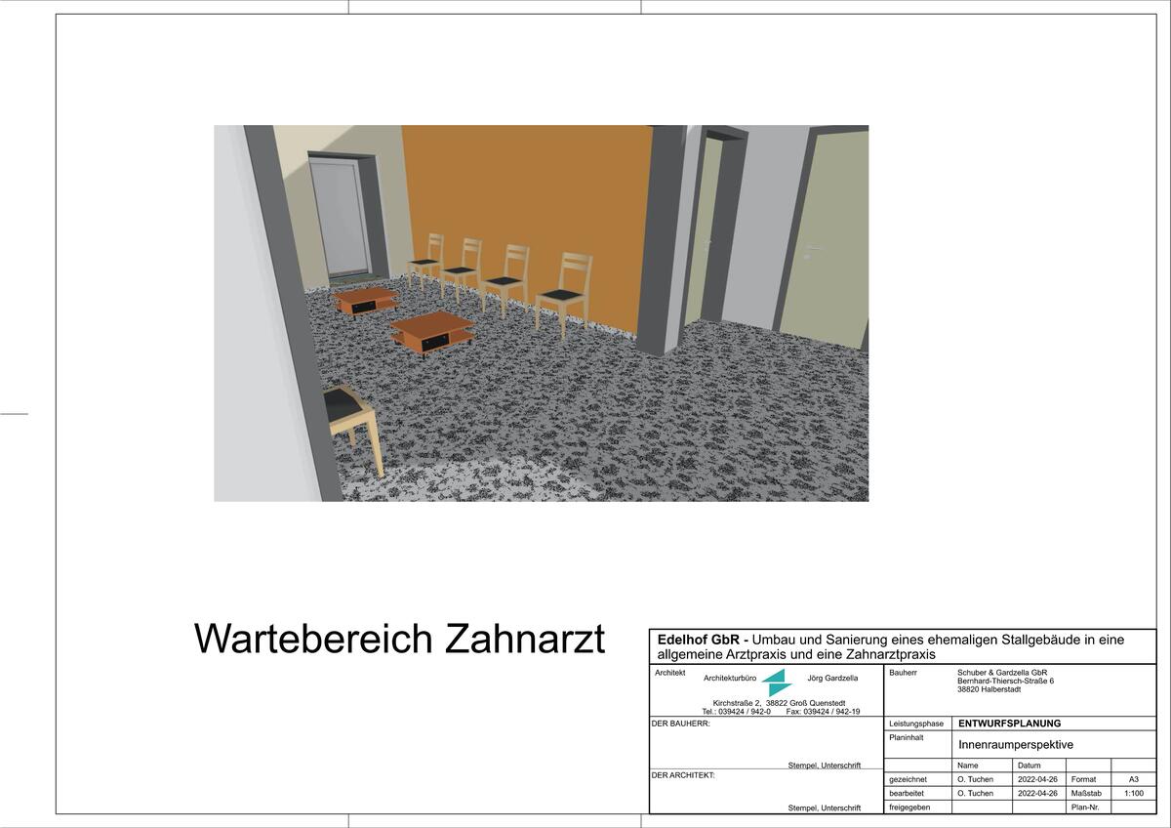This screenshot has width=1171, height=828.
Task: Click the phone number 'Tel.: 039424 / 942-0'
Action: coord(737,712)
